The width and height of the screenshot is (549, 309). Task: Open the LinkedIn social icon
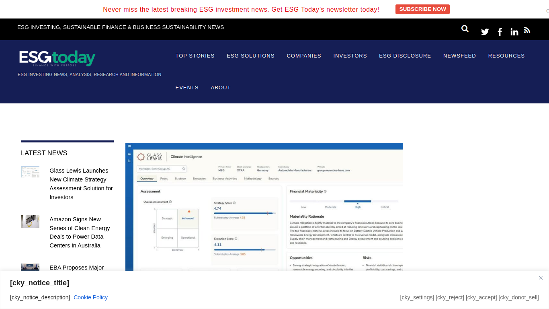coord(514,32)
